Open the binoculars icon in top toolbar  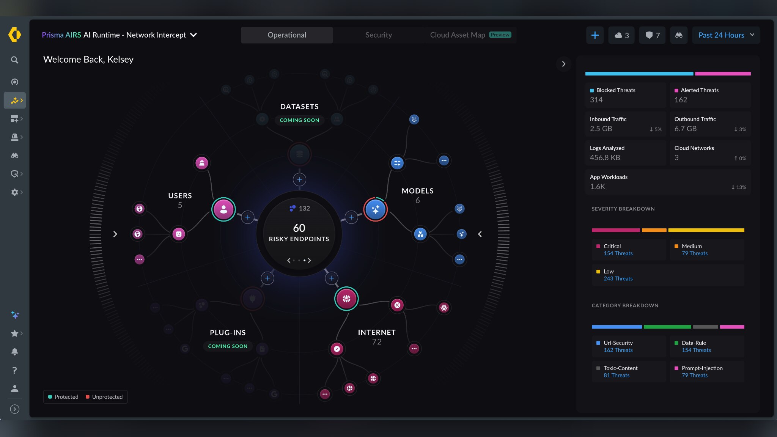pos(679,35)
